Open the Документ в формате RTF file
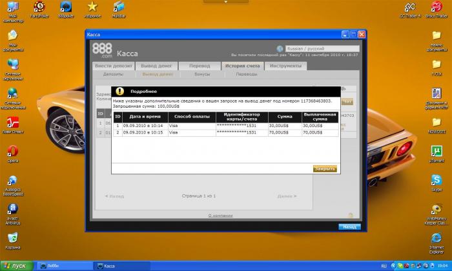Viewport: 452px width, 271px height. pos(437,98)
